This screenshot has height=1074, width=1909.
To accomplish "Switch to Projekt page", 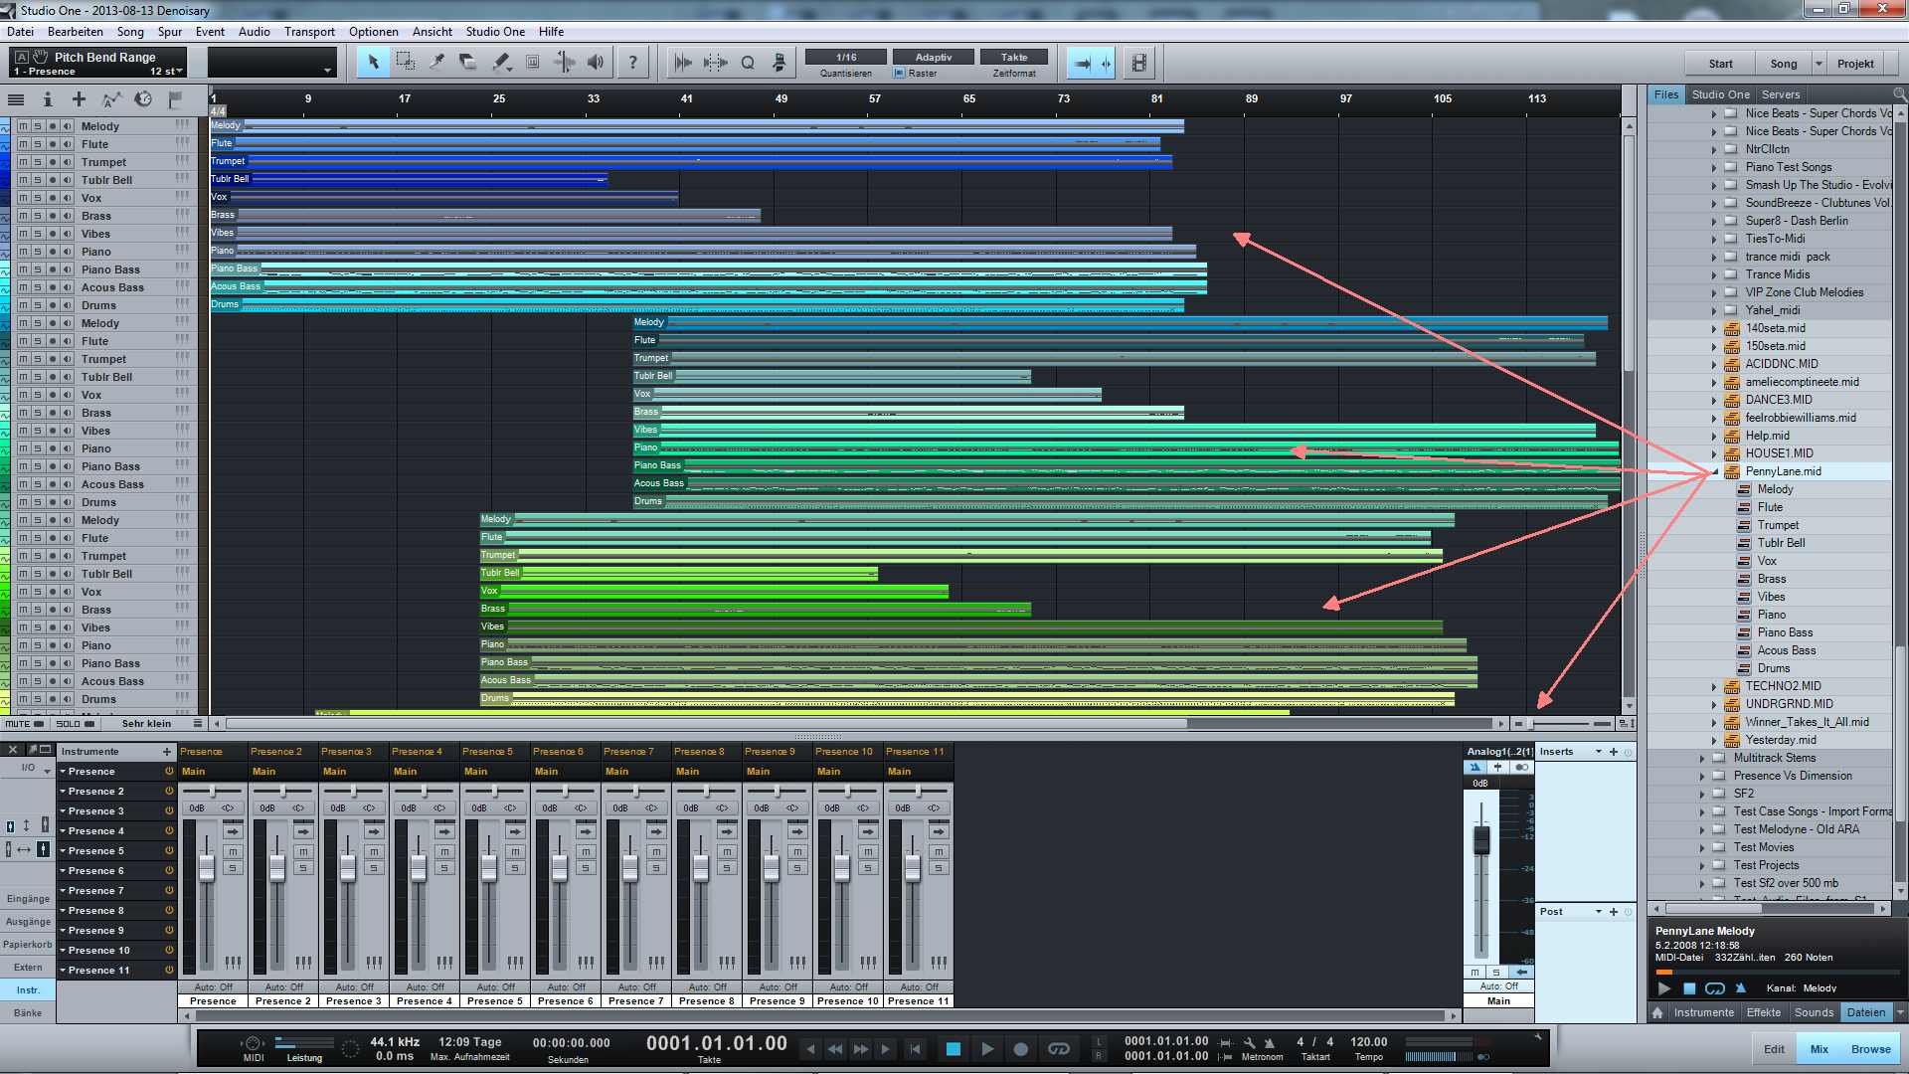I will 1855,64.
